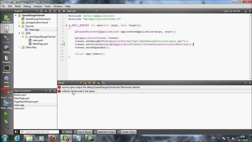252x142 pixels.
Task: Expand the qmlapplicationviewer node
Action: pyautogui.click(x=19, y=22)
